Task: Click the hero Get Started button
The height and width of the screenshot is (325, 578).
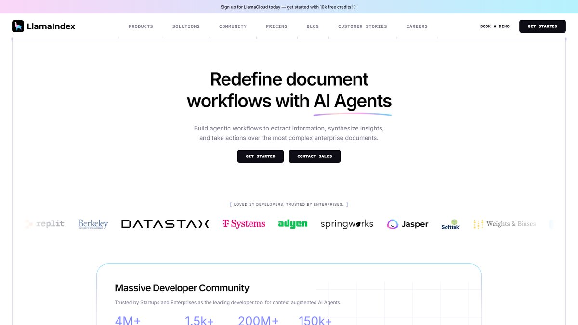Action: (261, 156)
